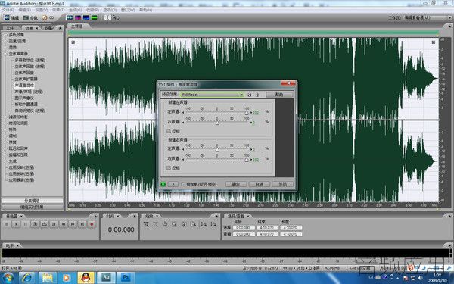Select the waveform display icon
The width and height of the screenshot is (454, 284).
(70, 17)
